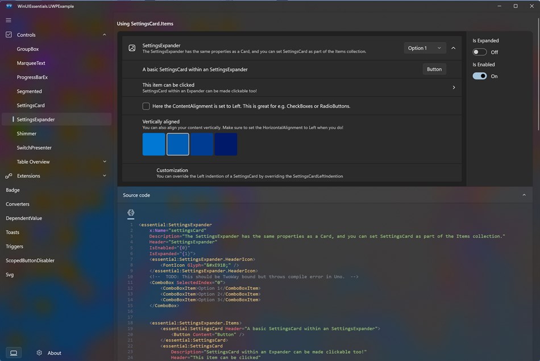Open SwitchPresenter page
Screen dimensions: 540x361
56,148
